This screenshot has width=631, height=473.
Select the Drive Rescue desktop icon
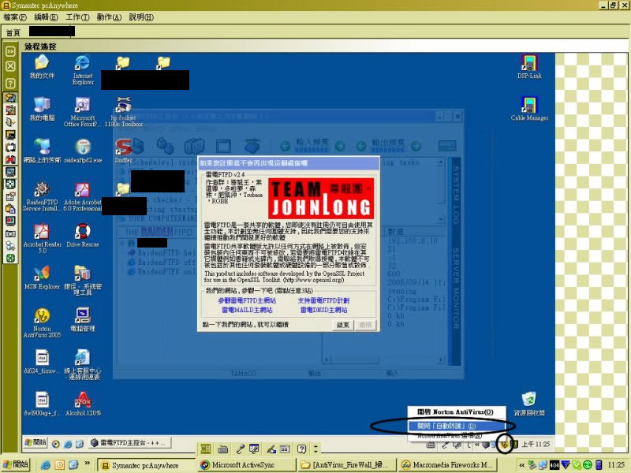[83, 235]
